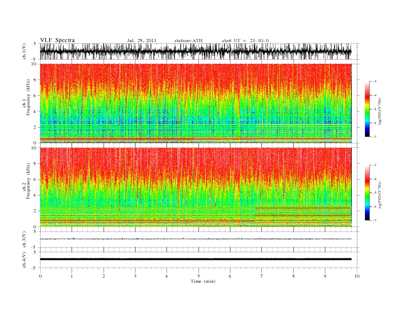The image size is (402, 310).
Task: Click the "-3" label on ch.1 color bar
Action: (x=375, y=82)
